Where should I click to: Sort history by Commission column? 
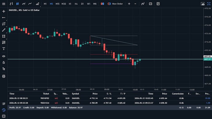pyautogui.click(x=178, y=94)
